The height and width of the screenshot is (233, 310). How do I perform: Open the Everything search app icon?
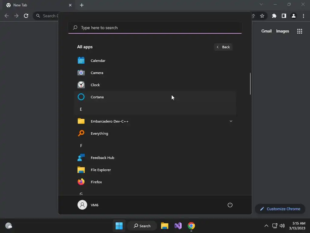tap(81, 133)
